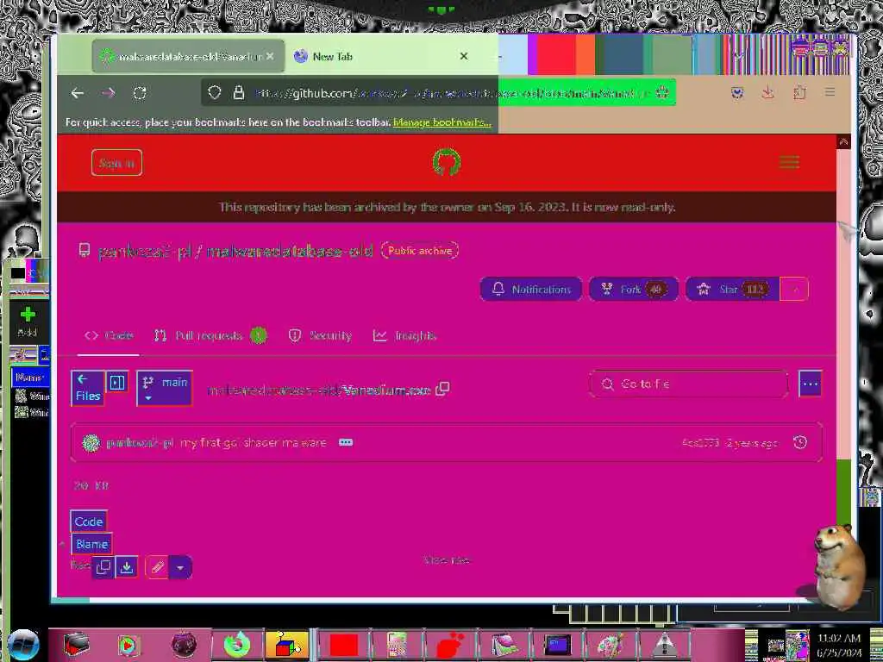Open the Notifications button
This screenshot has width=883, height=662.
click(x=531, y=290)
